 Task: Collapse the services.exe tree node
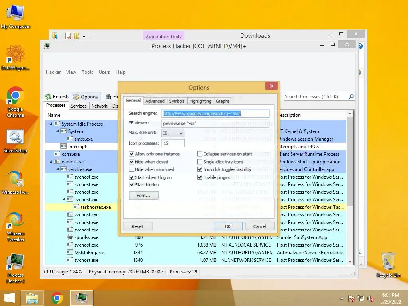coord(57,169)
